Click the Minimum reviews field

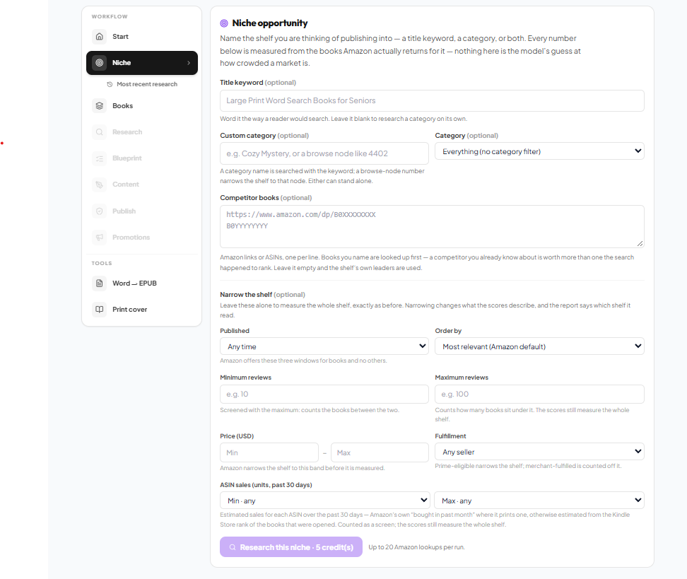click(324, 394)
